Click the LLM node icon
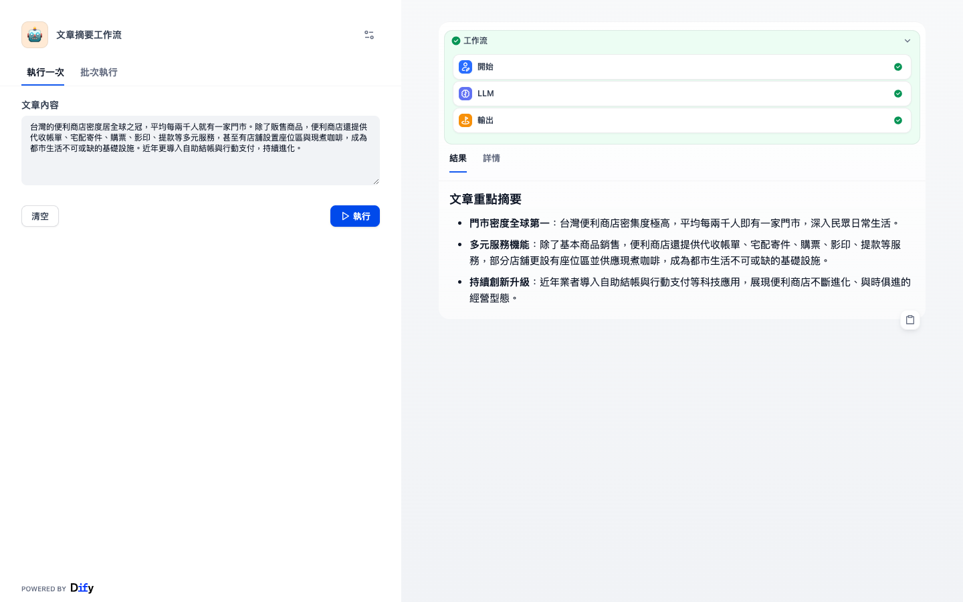963x602 pixels. 465,94
